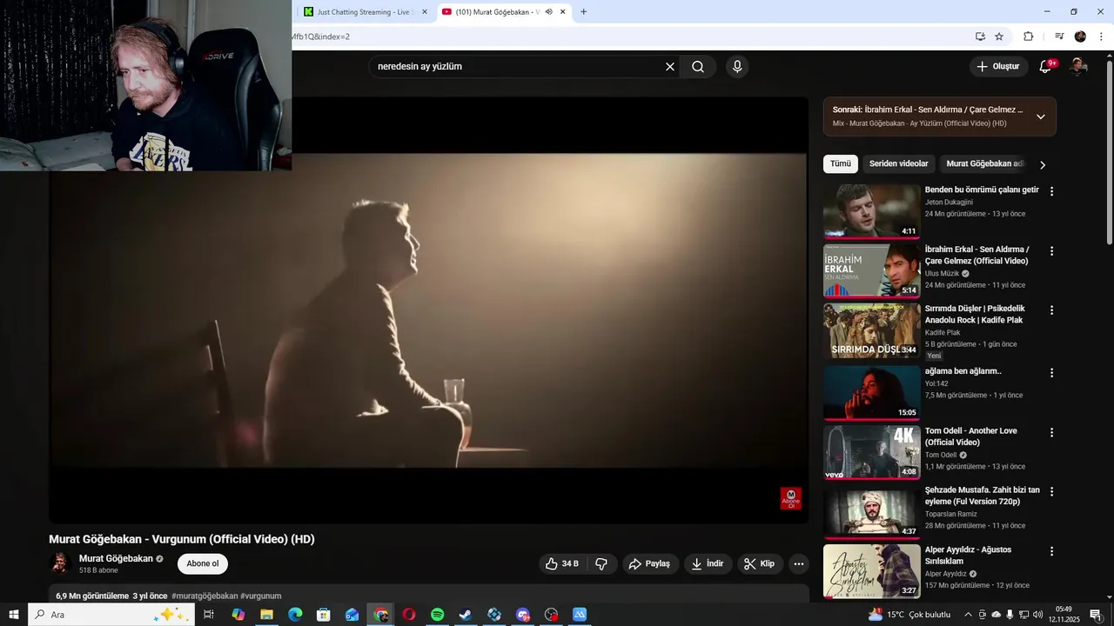The image size is (1114, 626).
Task: Click the Windows taskbar search box
Action: click(111, 615)
